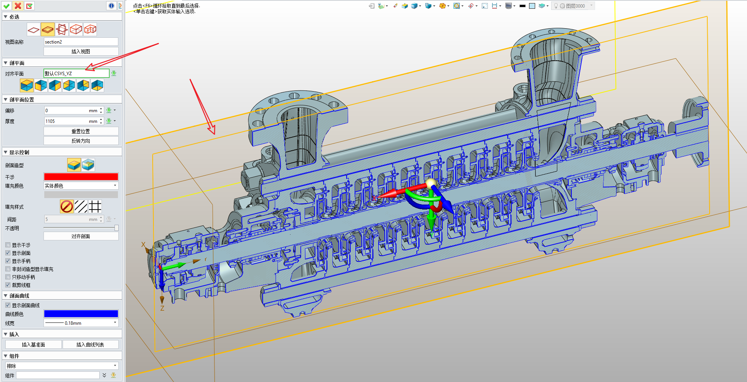Toggle the 裁剪线框 checkbox
The height and width of the screenshot is (382, 747).
(x=8, y=285)
